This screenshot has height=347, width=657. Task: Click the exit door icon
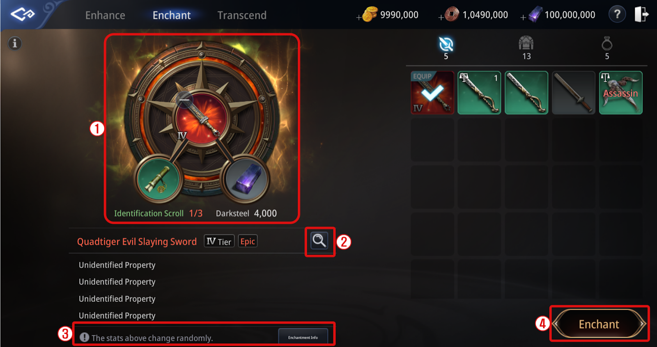tap(641, 15)
